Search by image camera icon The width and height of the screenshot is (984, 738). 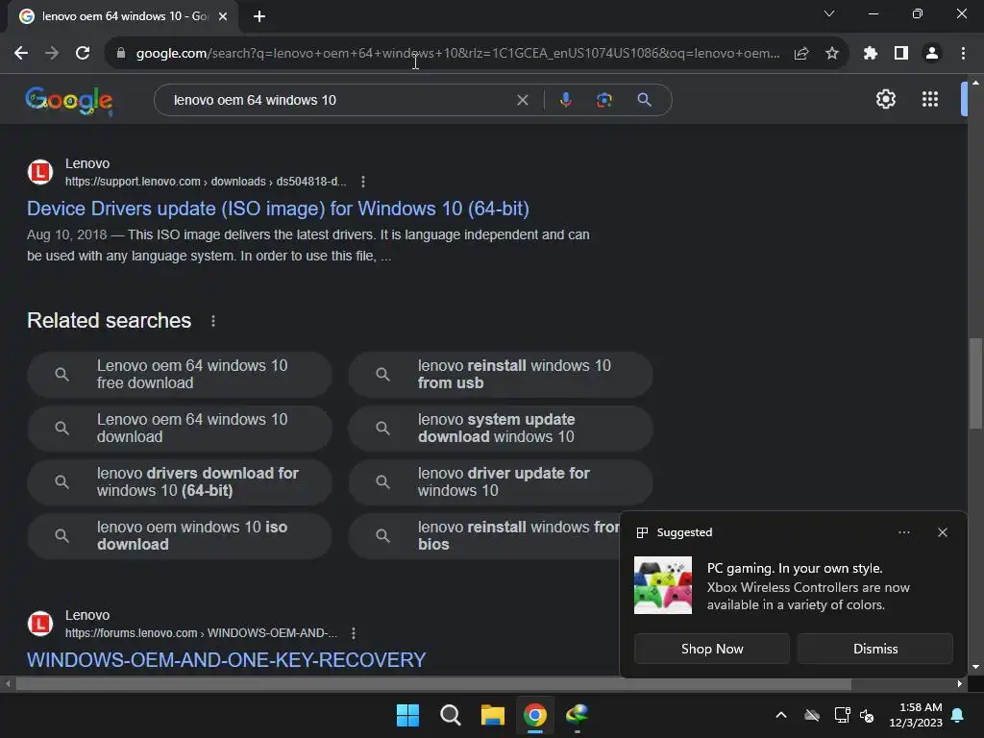tap(603, 100)
